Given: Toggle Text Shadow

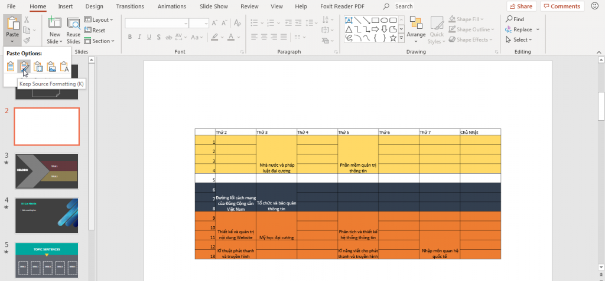Looking at the screenshot, I should click(x=158, y=37).
